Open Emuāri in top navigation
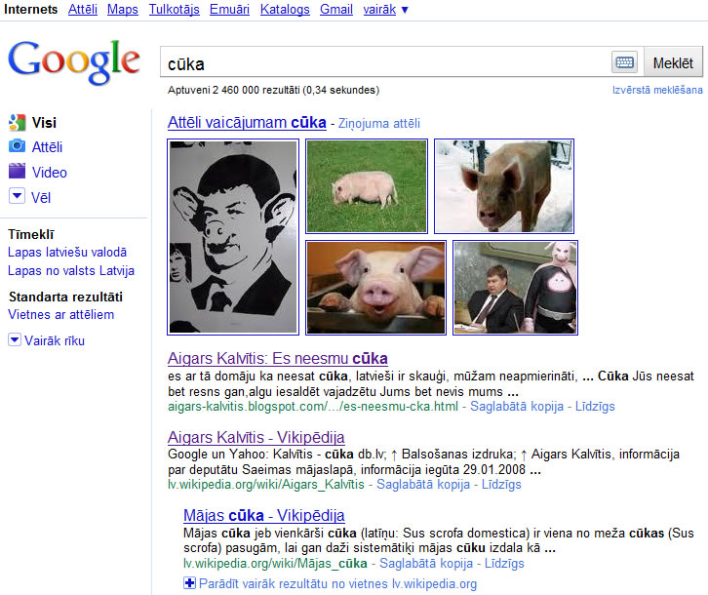This screenshot has width=708, height=595. [229, 9]
